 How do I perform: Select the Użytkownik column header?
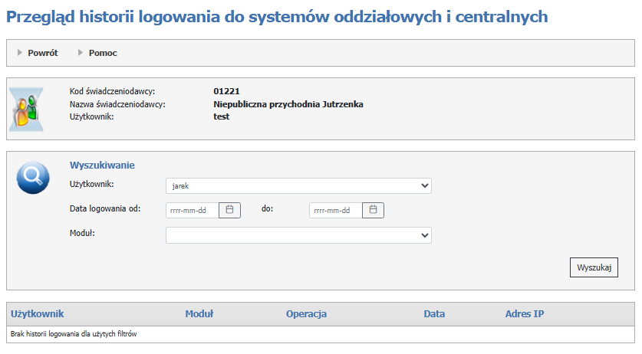pyautogui.click(x=37, y=313)
